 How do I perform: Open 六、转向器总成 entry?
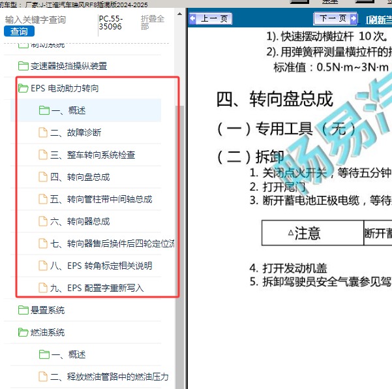click(80, 221)
